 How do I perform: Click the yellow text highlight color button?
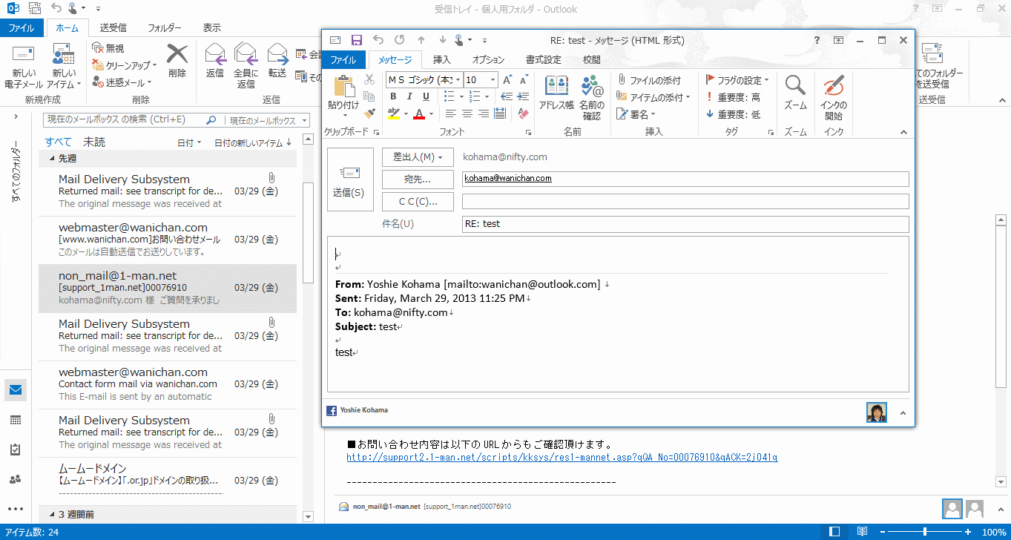pyautogui.click(x=393, y=113)
